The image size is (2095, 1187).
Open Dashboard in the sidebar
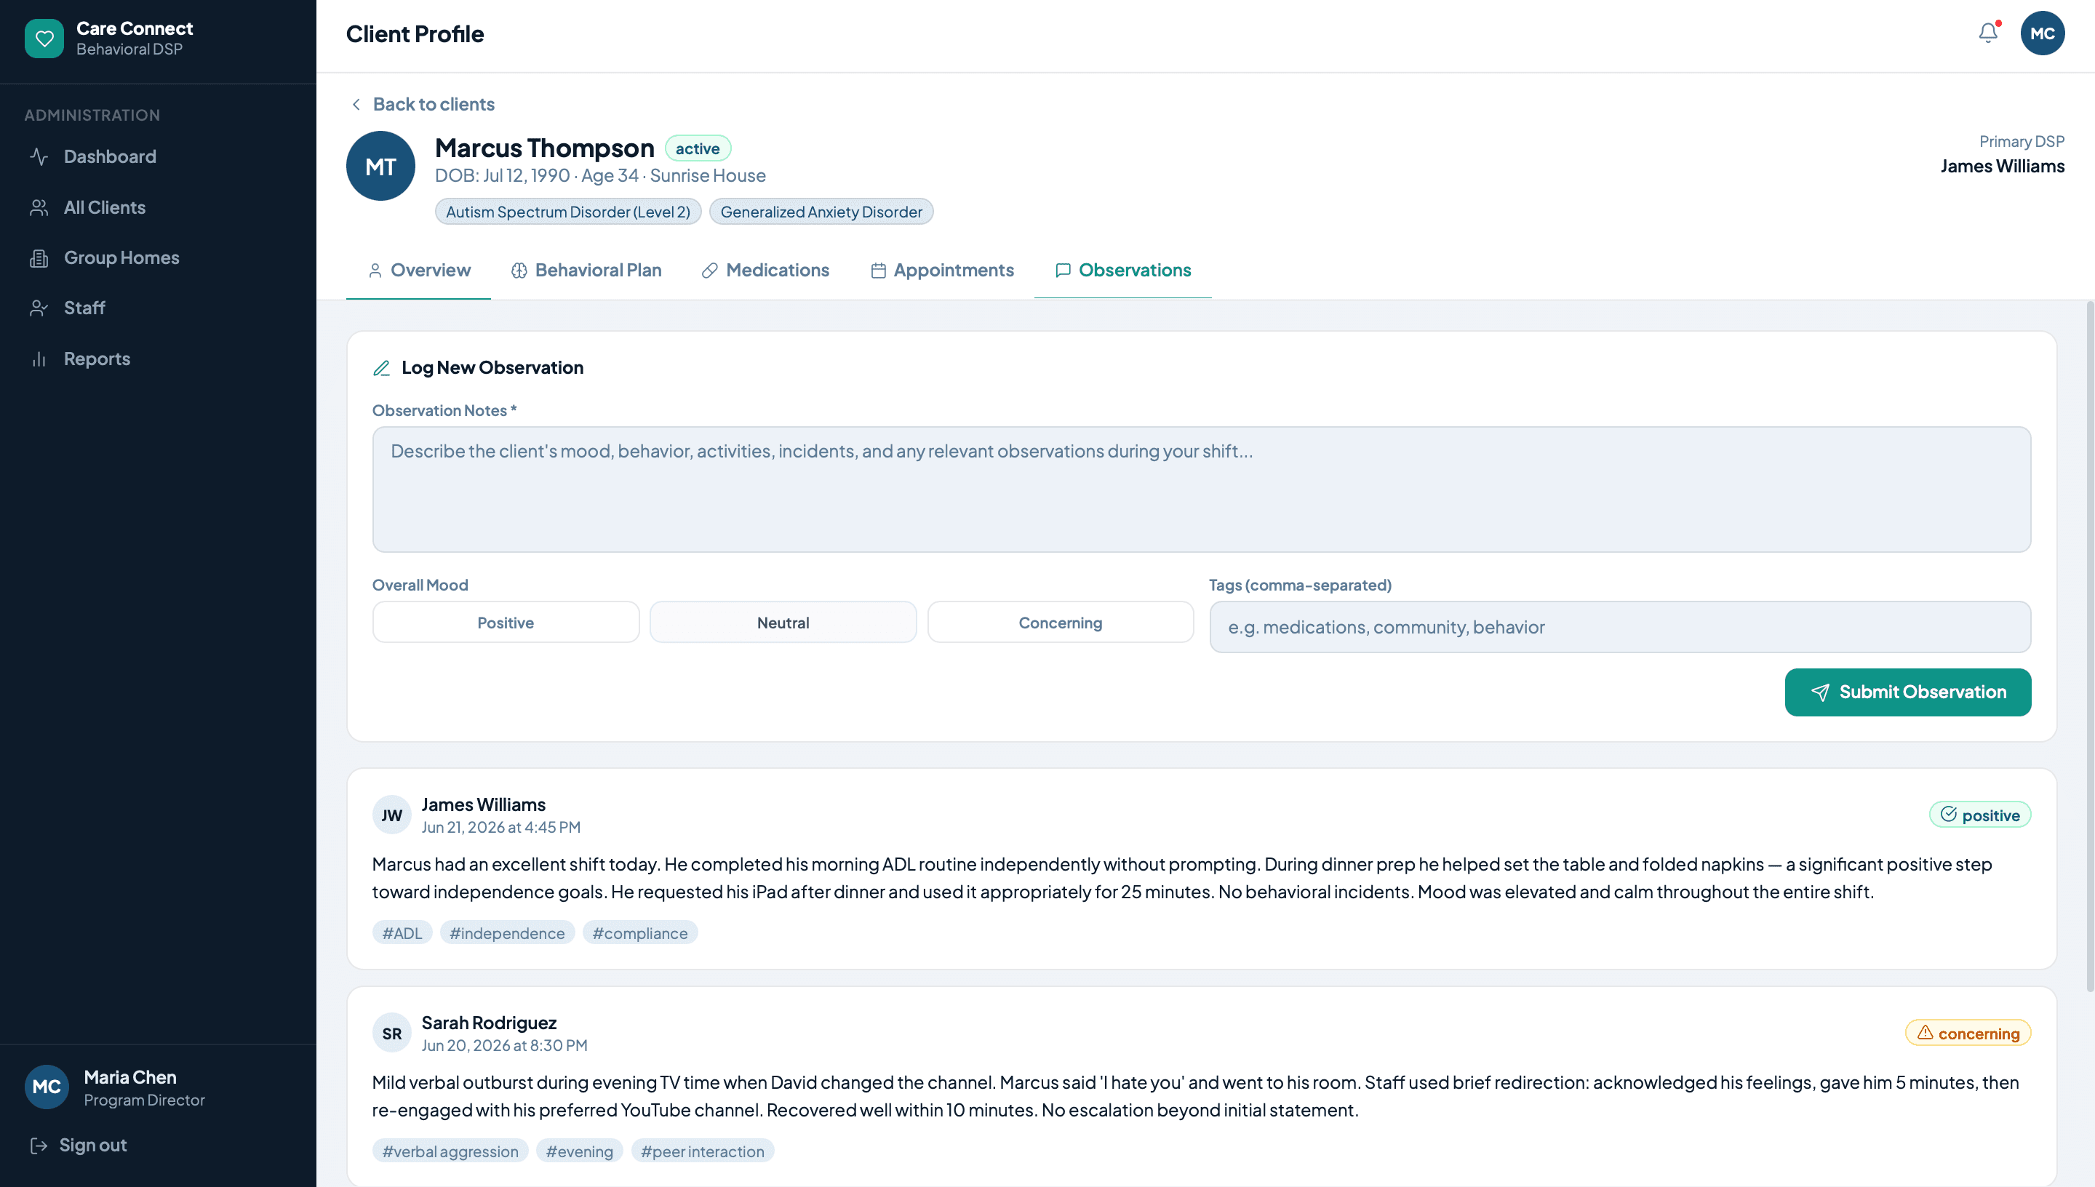[158, 156]
